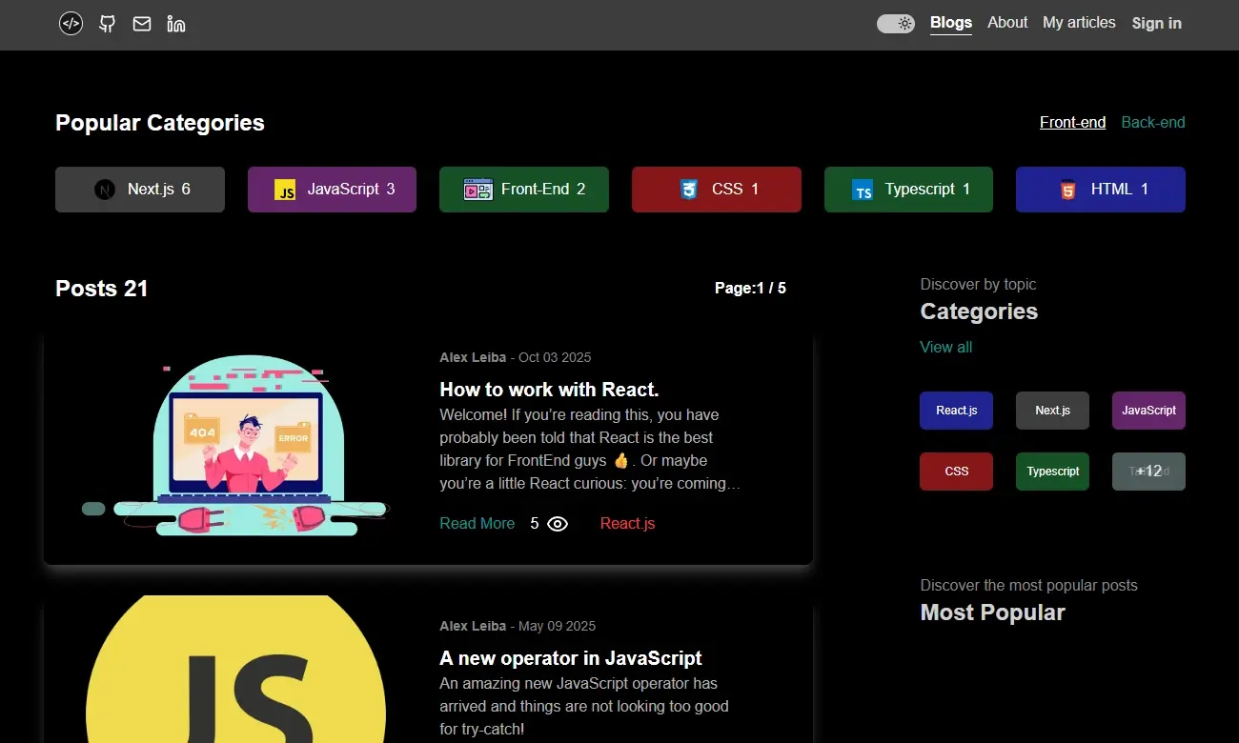
Task: Open My articles in navigation
Action: 1079,23
